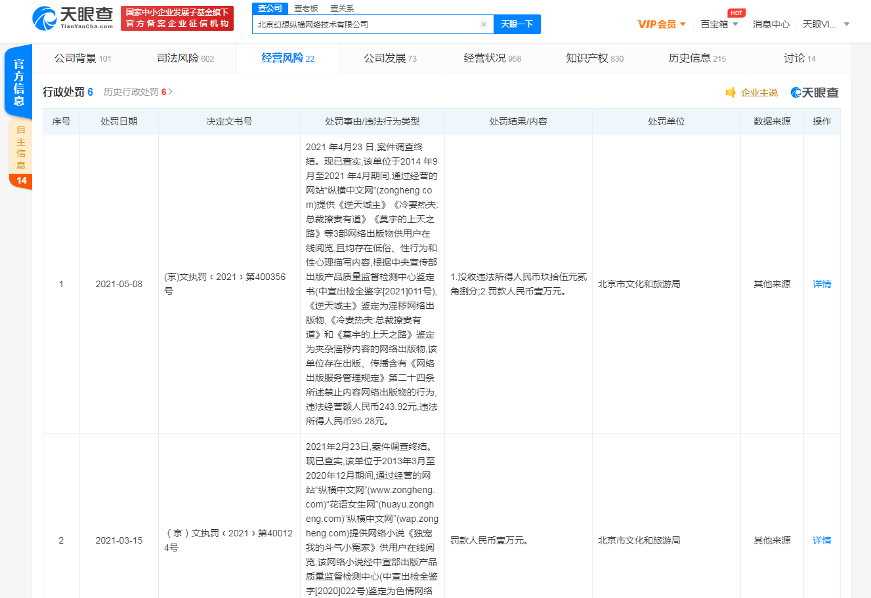Click the 天眼一下 search button
This screenshot has height=598, width=871.
[x=517, y=24]
